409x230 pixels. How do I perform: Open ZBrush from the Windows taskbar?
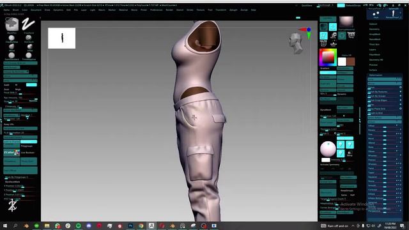click(x=151, y=226)
